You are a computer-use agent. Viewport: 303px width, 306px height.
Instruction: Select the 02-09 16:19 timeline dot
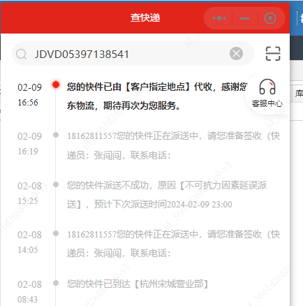point(56,135)
